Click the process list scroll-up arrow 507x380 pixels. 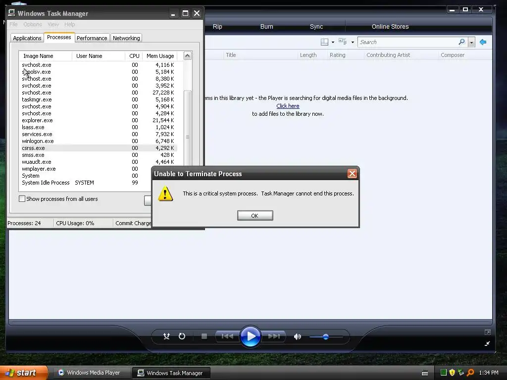tap(188, 56)
